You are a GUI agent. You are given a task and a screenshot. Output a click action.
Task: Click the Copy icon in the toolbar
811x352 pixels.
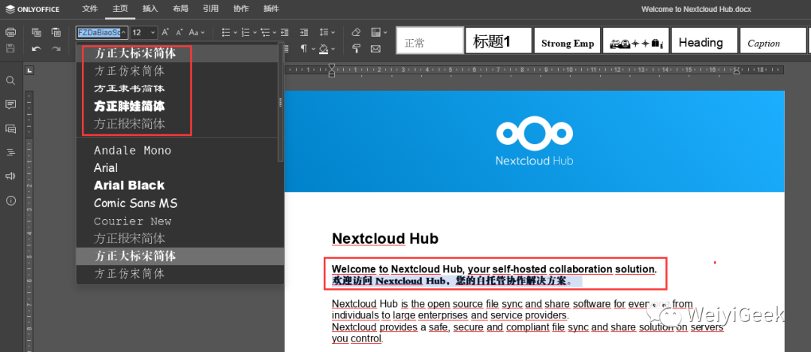click(x=36, y=32)
